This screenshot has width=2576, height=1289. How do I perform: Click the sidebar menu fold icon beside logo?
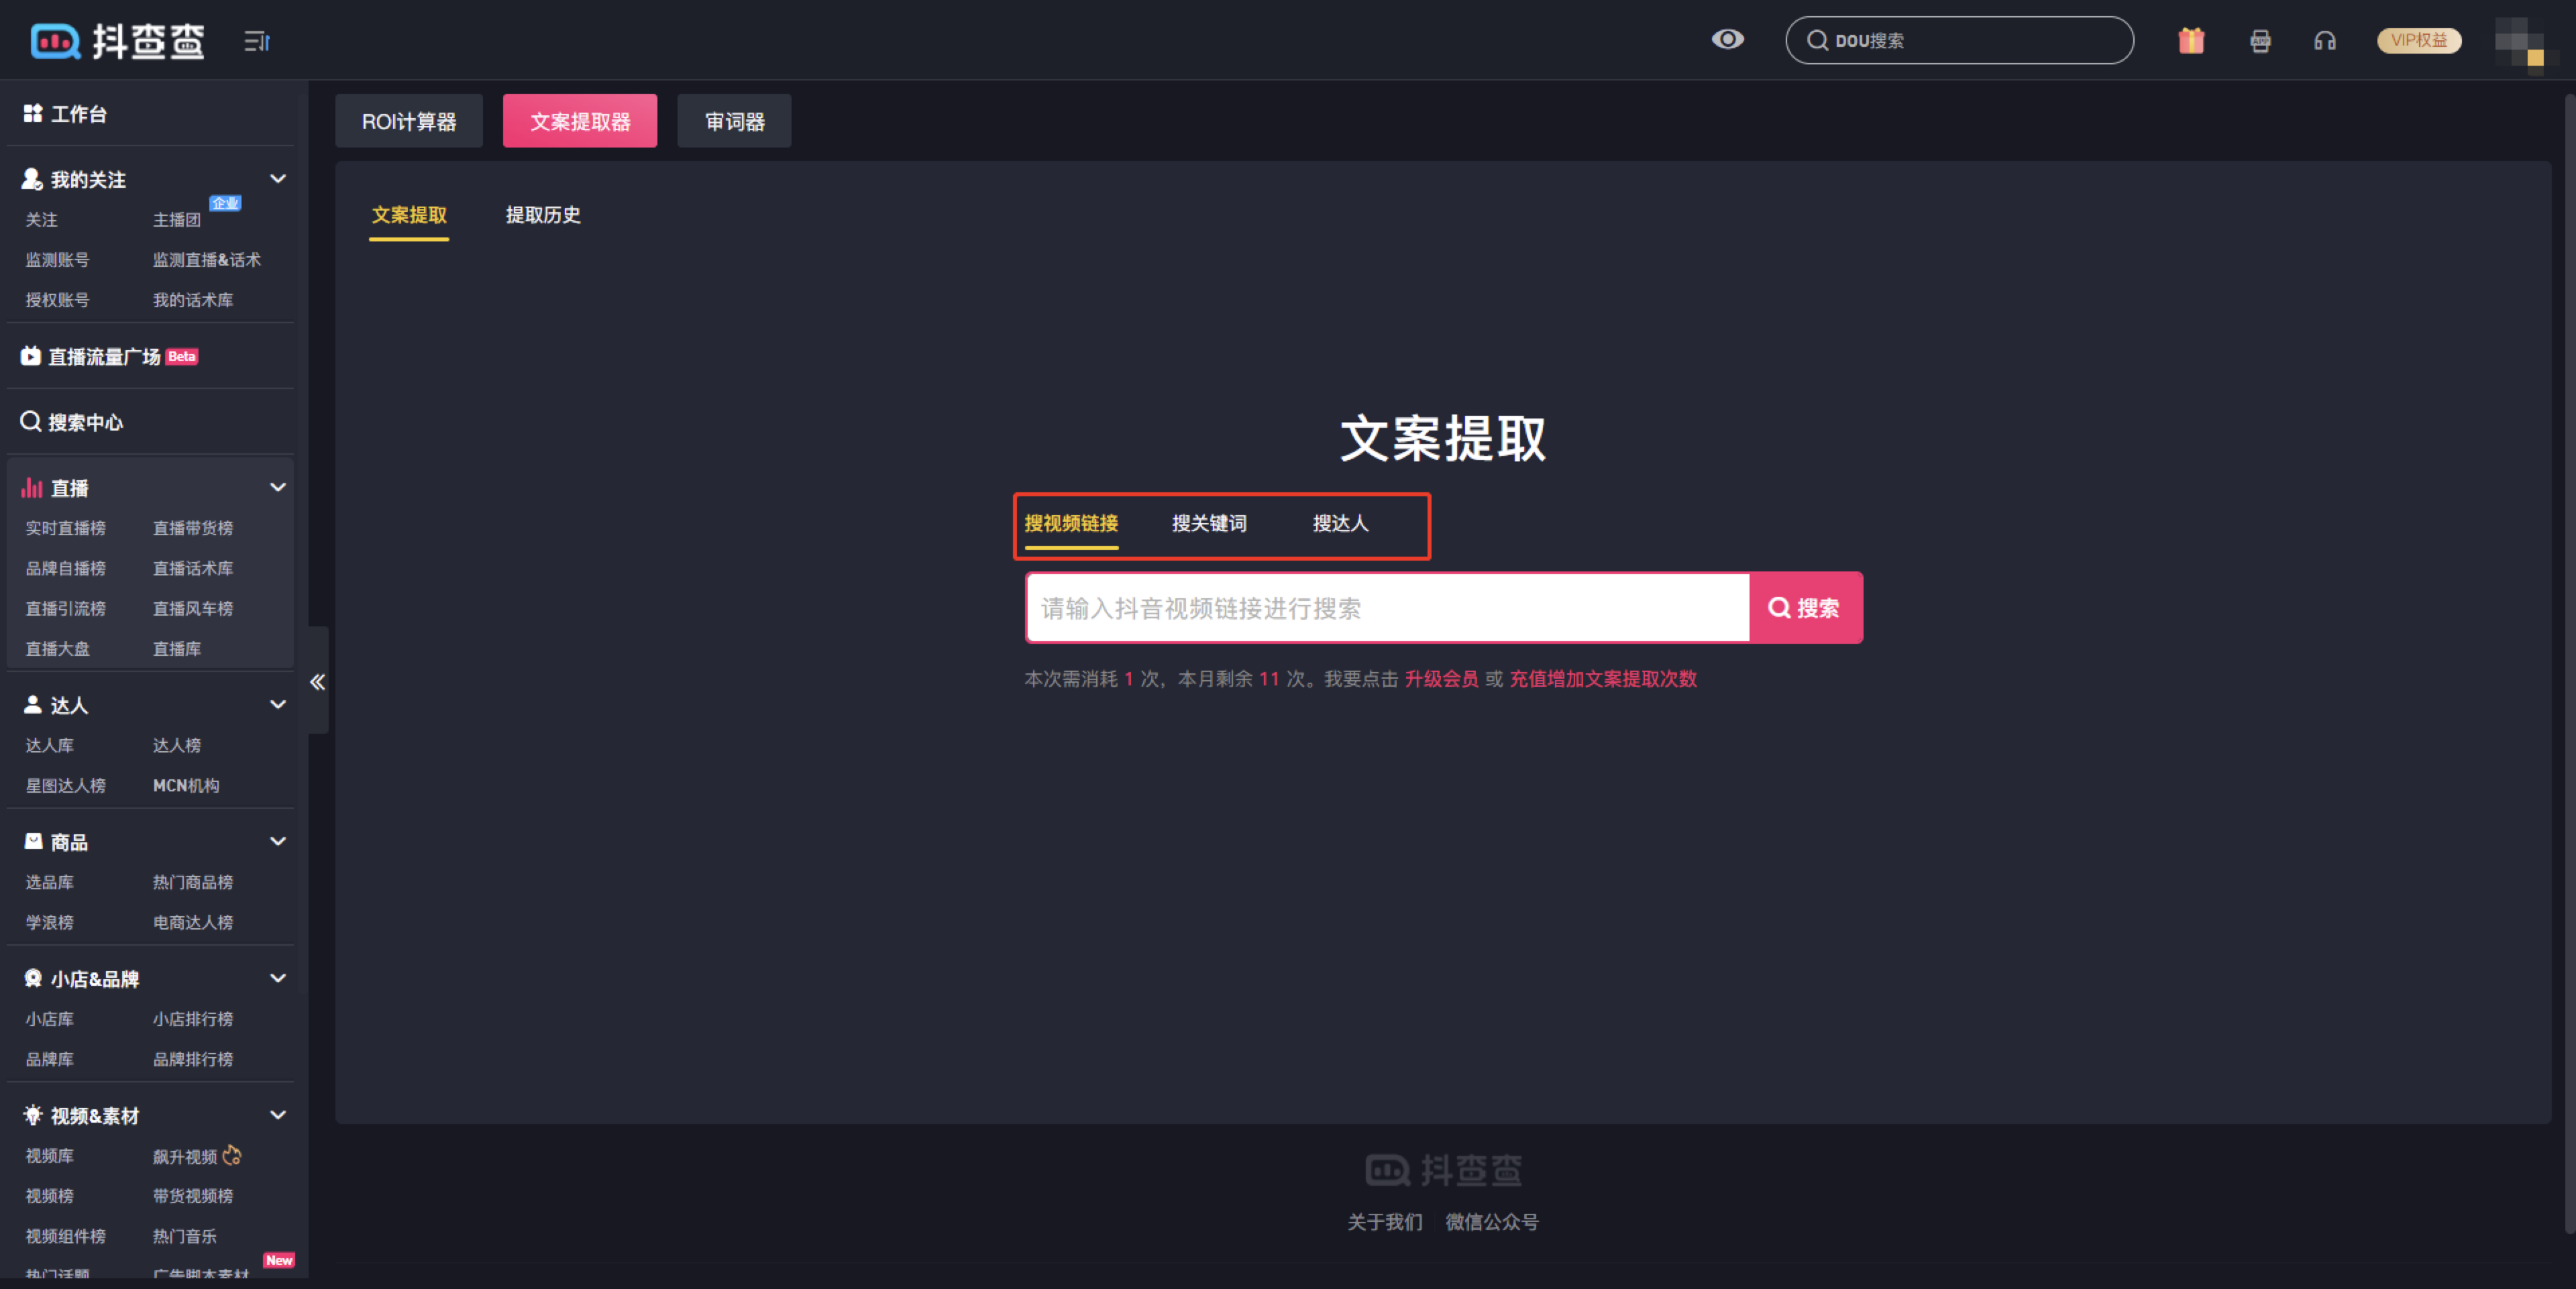257,41
